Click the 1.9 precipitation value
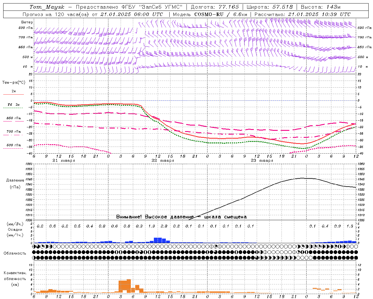Screen dimensions: 373x299 [x=152, y=226]
